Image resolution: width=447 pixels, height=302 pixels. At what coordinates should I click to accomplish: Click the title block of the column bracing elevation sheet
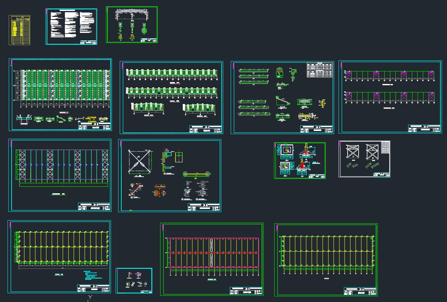coord(424,128)
